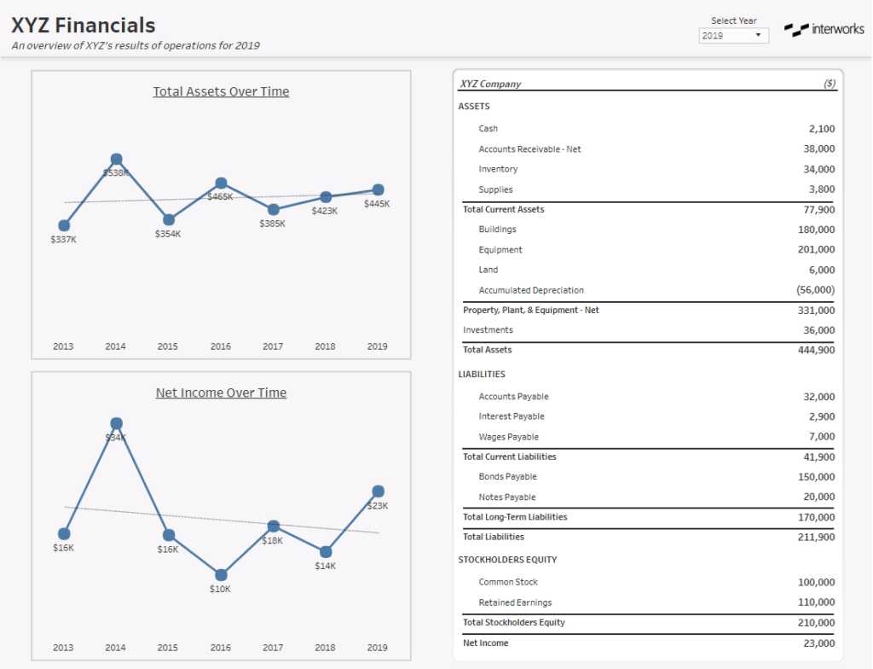Click the LIABILITIES section header
The width and height of the screenshot is (873, 669).
pos(482,374)
